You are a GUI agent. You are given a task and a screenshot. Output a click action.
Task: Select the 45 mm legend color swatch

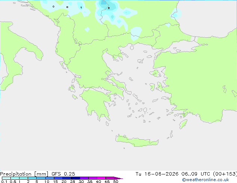pos(110,178)
